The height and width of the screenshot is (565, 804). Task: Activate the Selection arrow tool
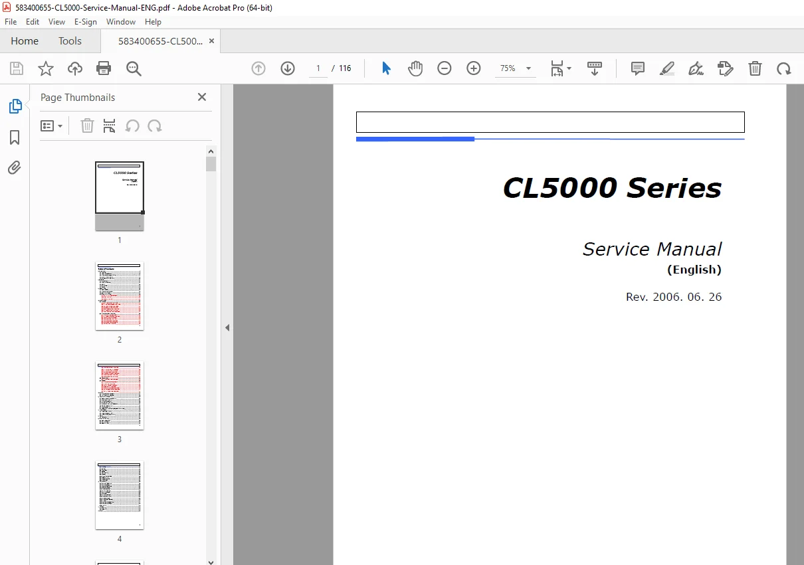click(386, 68)
